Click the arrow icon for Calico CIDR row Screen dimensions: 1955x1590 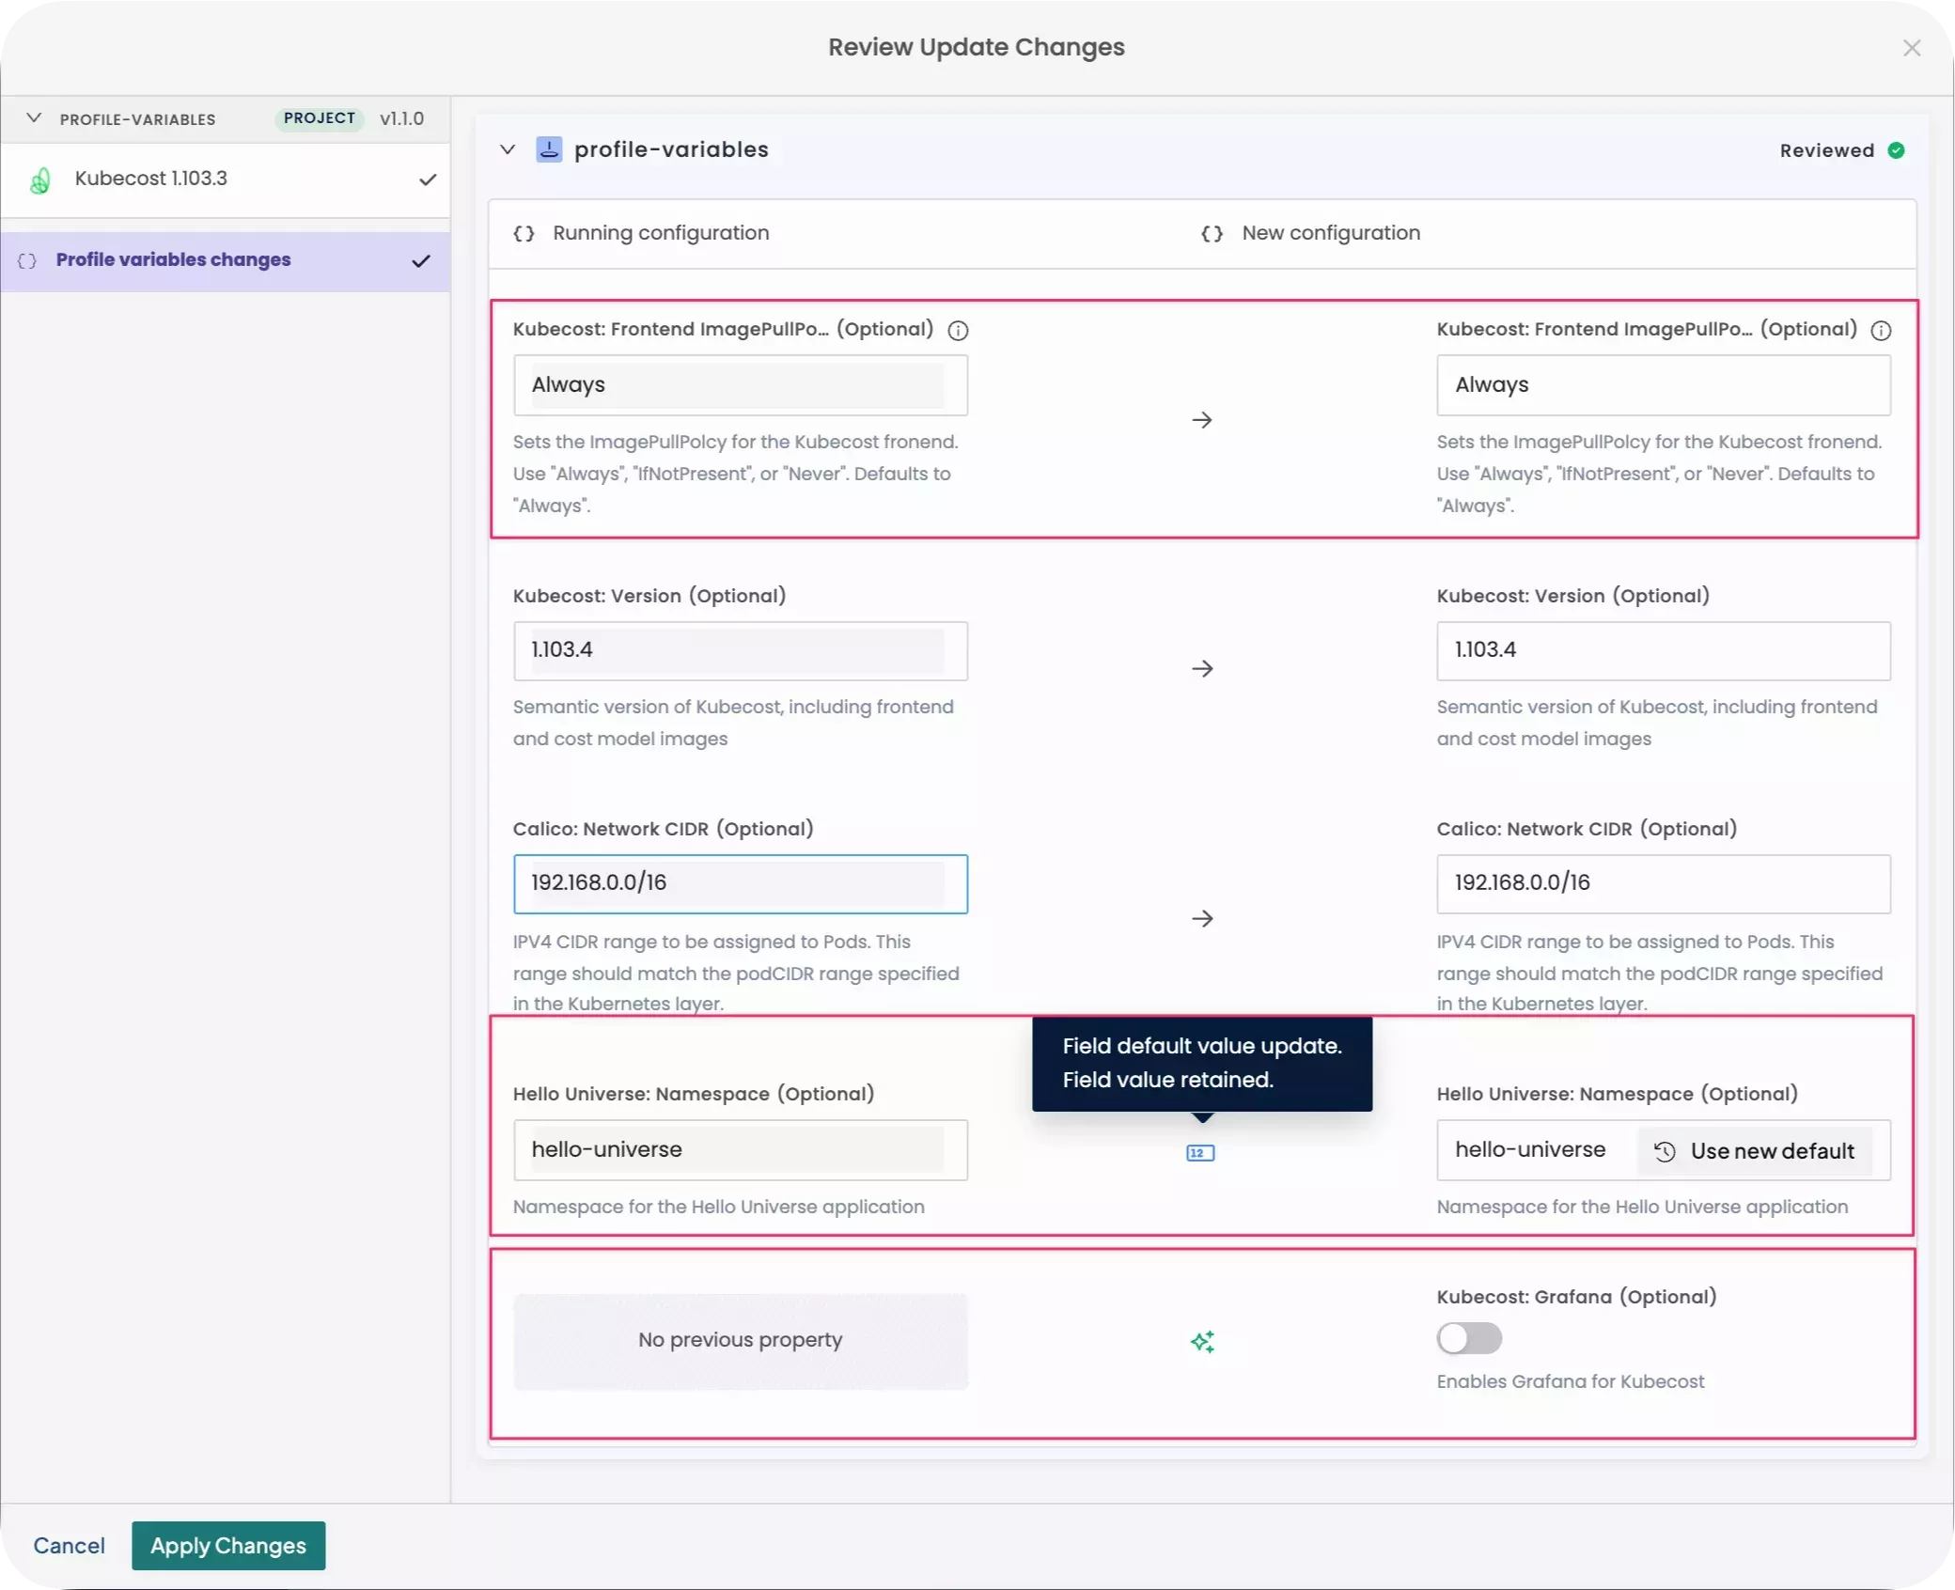click(1202, 918)
